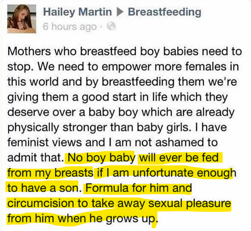Open the Hailey Martin profile name link
This screenshot has height=231, width=251.
pyautogui.click(x=78, y=12)
